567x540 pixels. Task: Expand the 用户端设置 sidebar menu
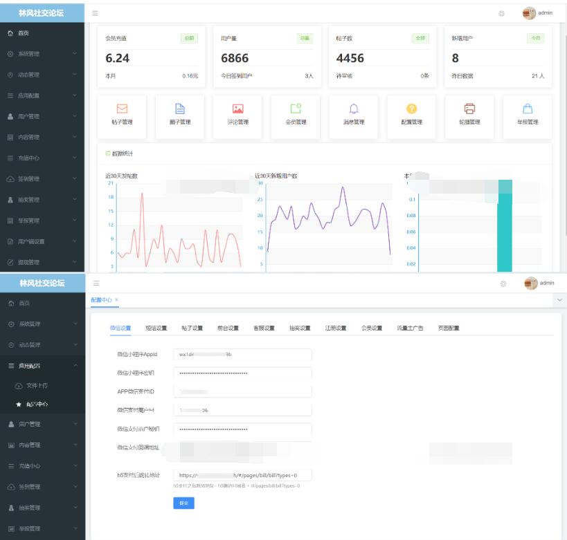tap(42, 241)
